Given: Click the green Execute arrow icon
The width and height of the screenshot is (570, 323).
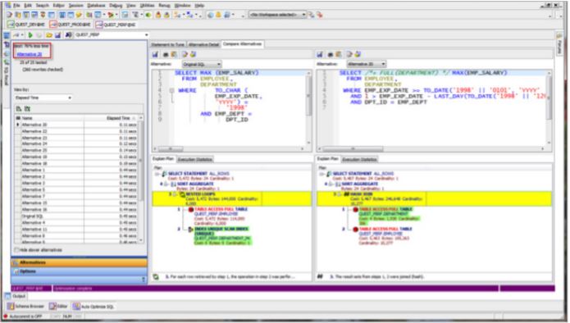Looking at the screenshot, I should click(30, 35).
